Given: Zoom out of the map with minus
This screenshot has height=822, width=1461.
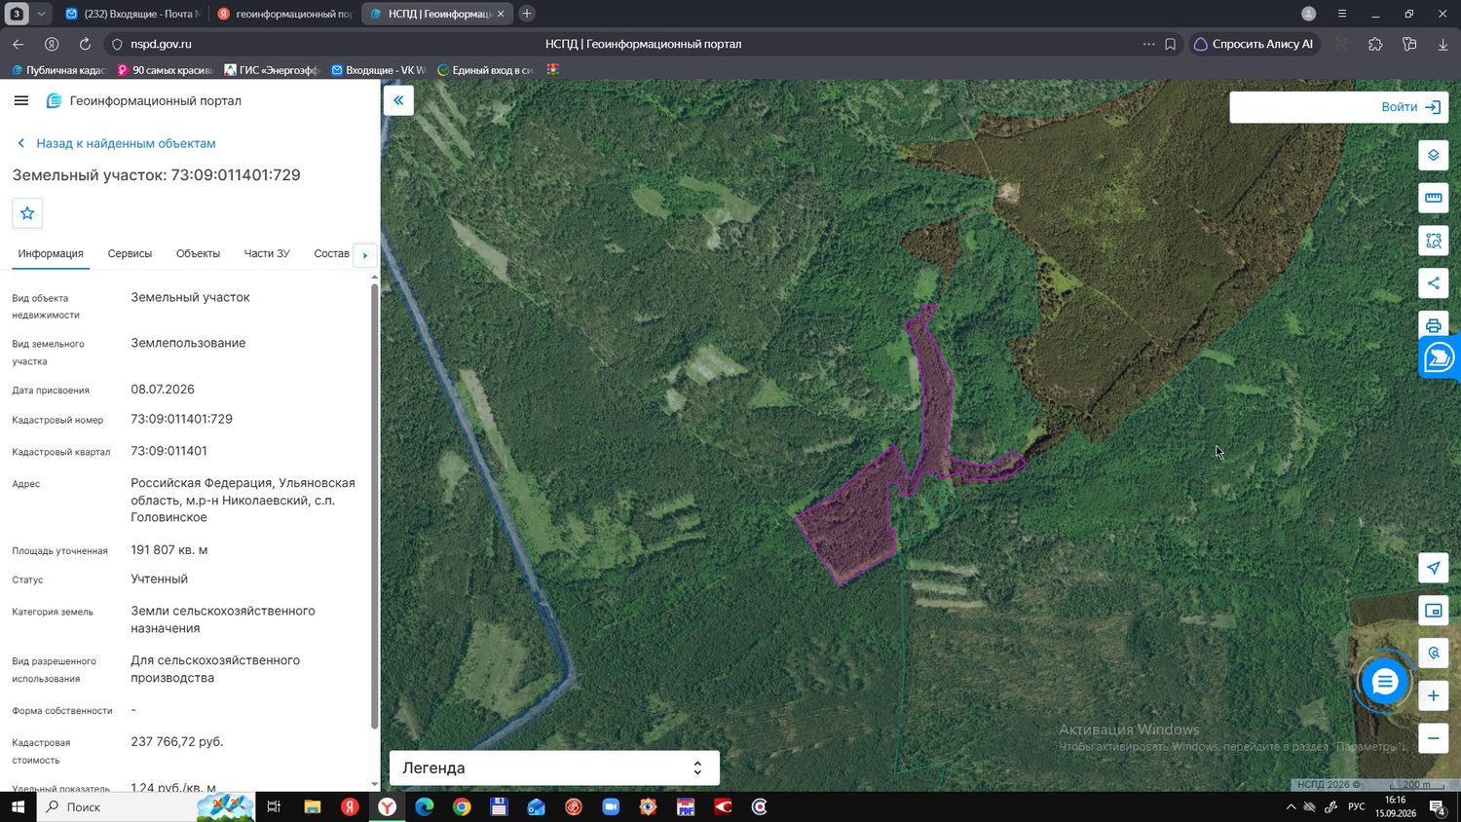Looking at the screenshot, I should tap(1433, 738).
